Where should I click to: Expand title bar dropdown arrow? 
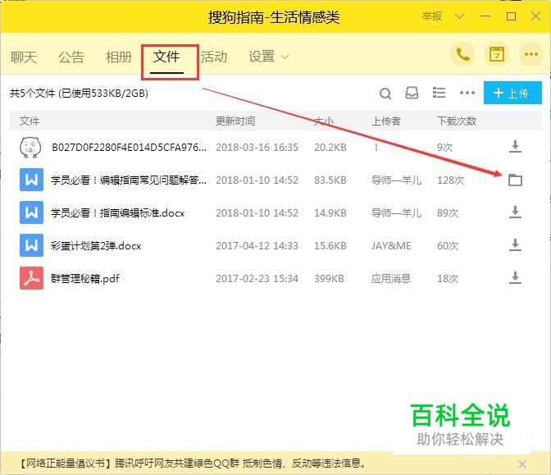[459, 16]
